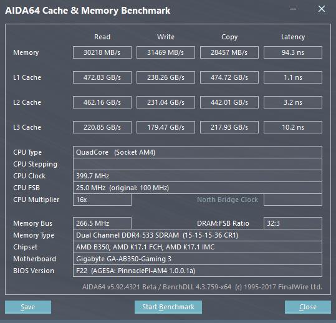Select the CPU Clock 399.7 MHz field
The image size is (336, 323).
coord(198,176)
